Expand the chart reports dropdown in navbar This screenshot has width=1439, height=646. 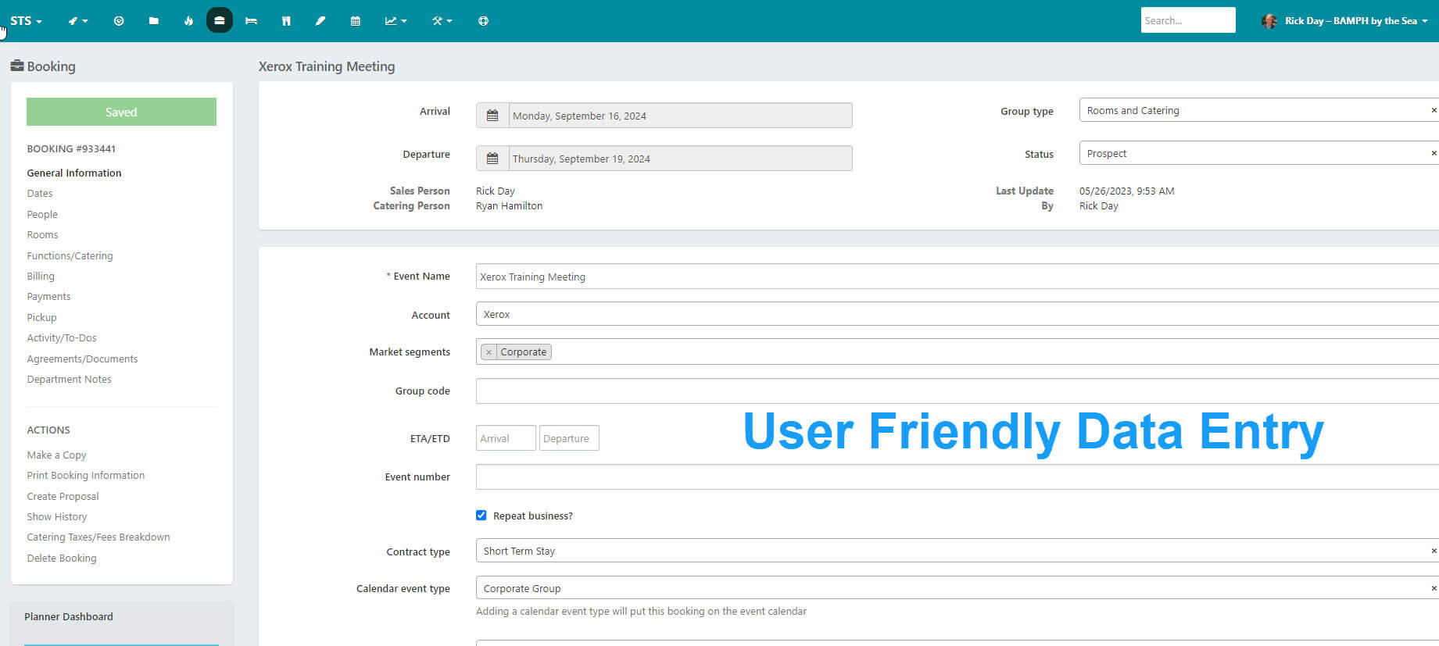[396, 21]
